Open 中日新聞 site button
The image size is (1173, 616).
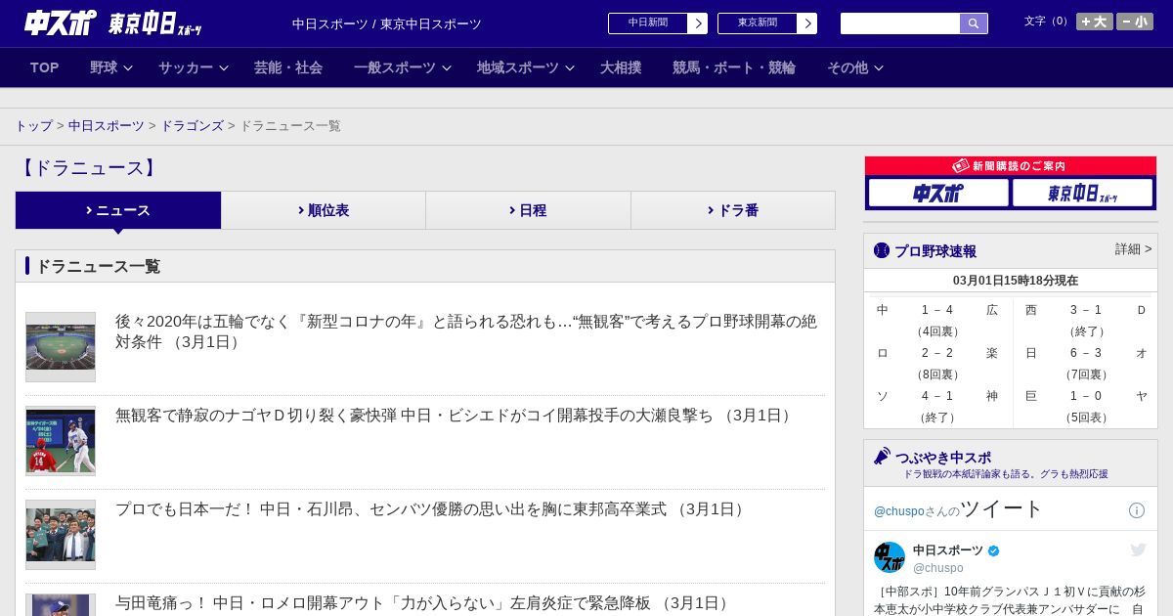[x=648, y=23]
